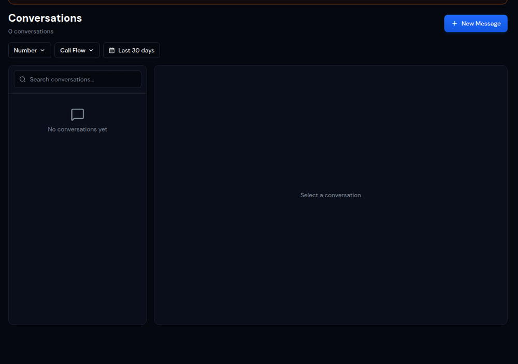This screenshot has width=518, height=364.
Task: Click the Conversations page heading
Action: pyautogui.click(x=45, y=18)
